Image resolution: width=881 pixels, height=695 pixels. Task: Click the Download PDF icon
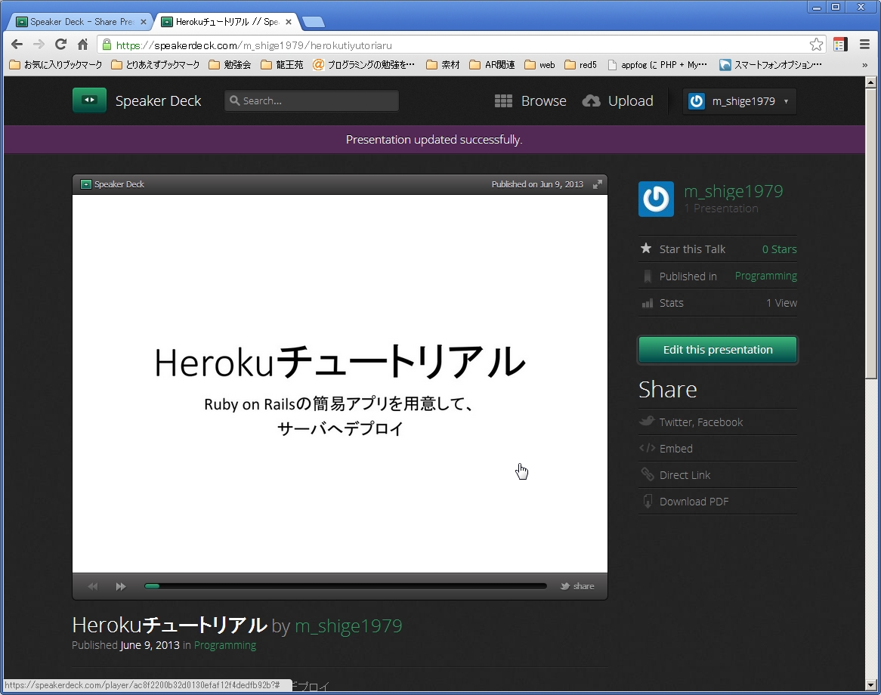[x=648, y=501]
